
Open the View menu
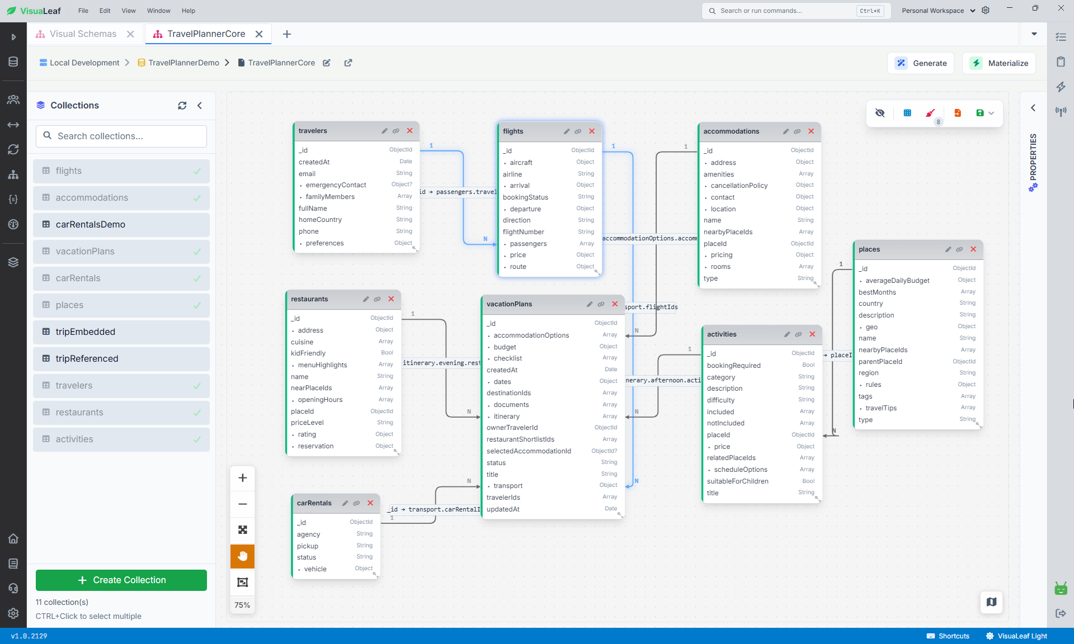coord(129,11)
